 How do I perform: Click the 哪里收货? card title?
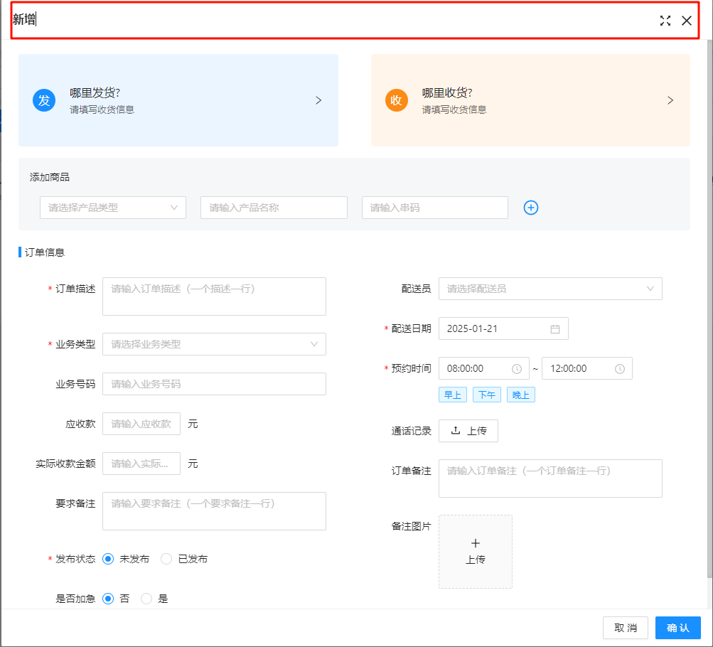(x=447, y=92)
